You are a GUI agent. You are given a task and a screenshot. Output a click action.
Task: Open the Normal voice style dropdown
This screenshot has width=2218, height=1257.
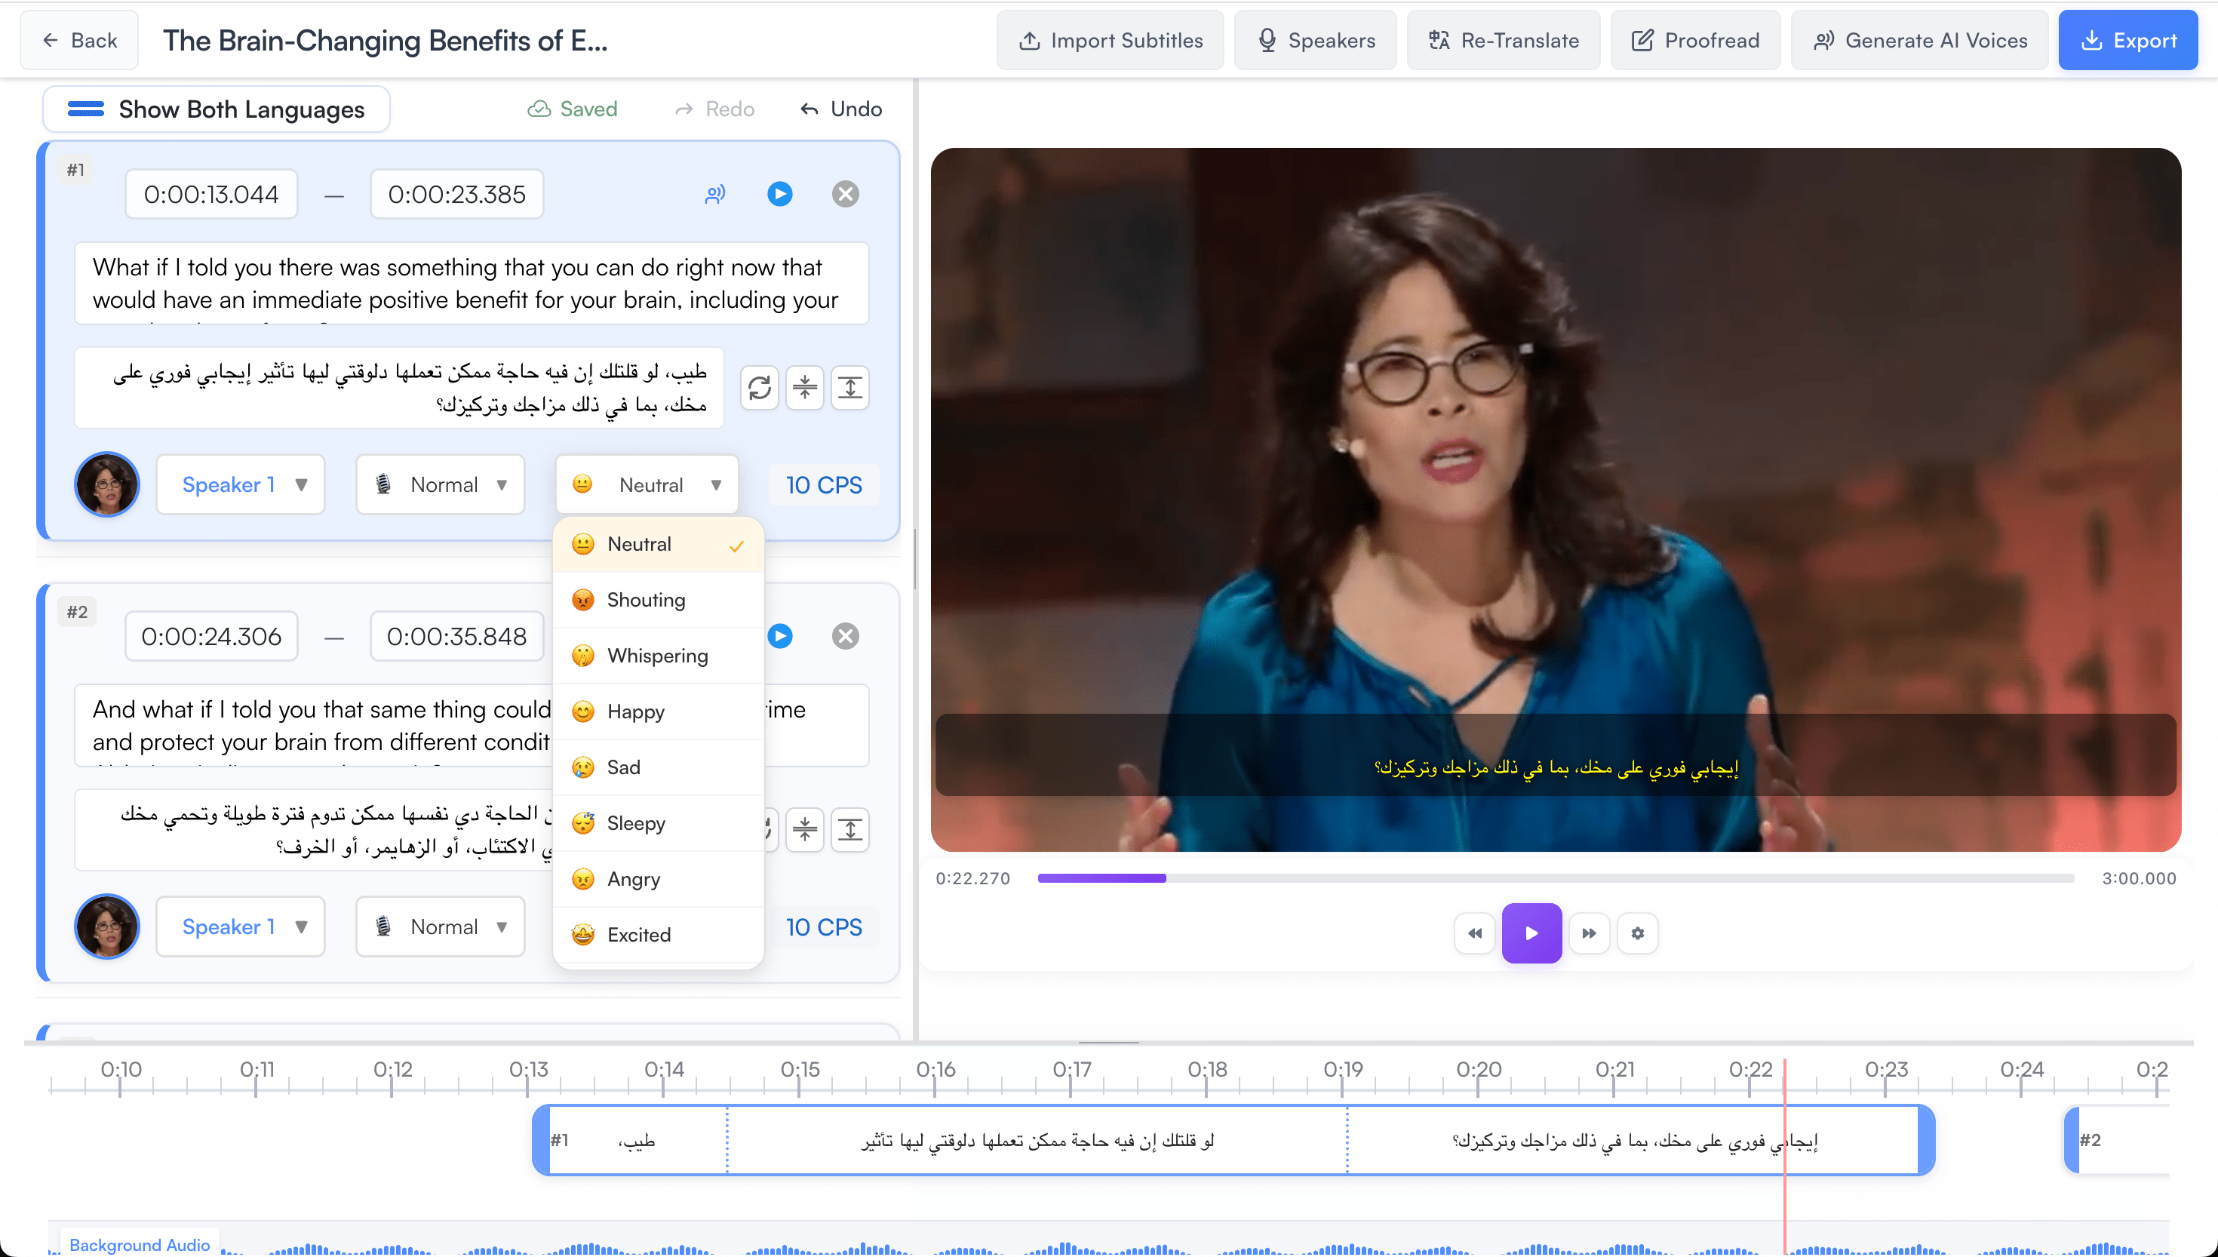click(440, 484)
